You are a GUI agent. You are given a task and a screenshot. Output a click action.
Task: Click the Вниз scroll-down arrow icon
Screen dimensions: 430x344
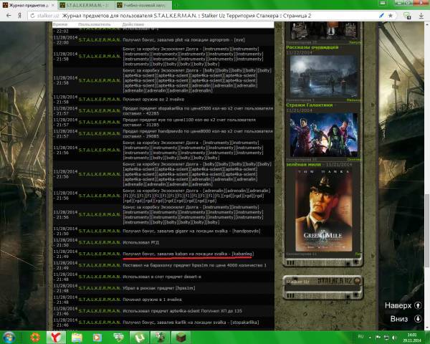pos(417,319)
